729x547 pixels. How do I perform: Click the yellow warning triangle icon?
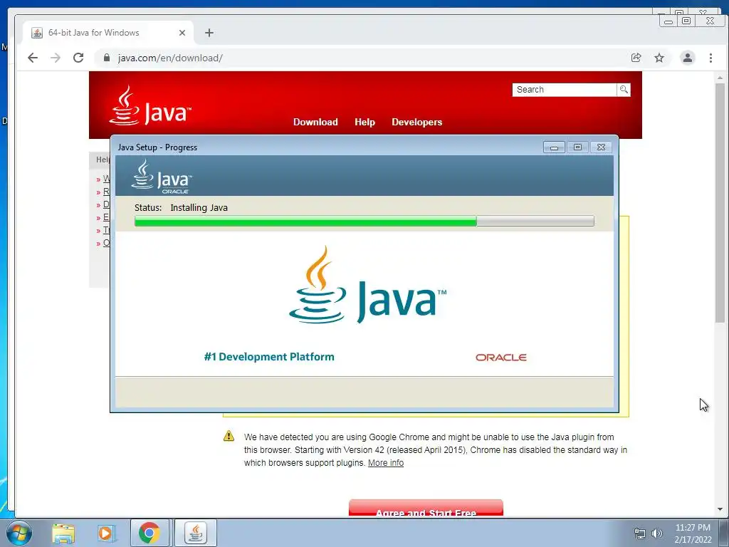[229, 436]
